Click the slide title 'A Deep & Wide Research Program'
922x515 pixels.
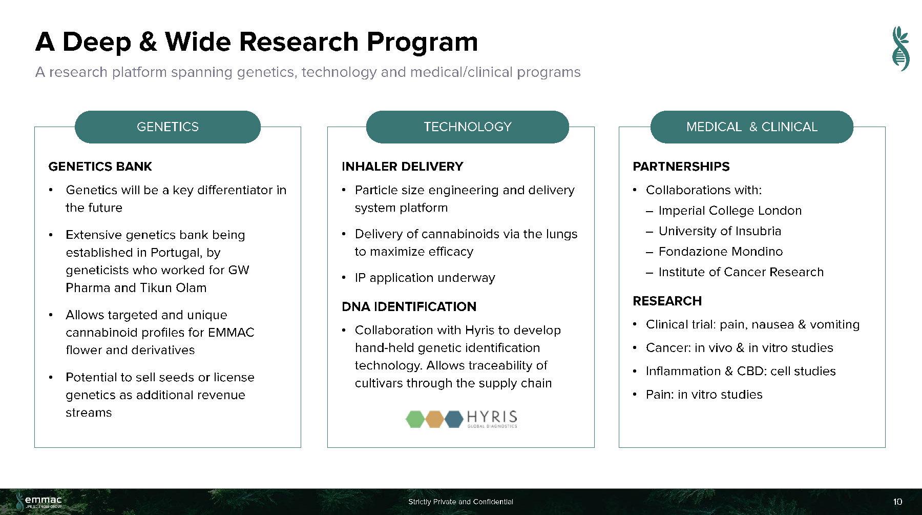pyautogui.click(x=256, y=42)
